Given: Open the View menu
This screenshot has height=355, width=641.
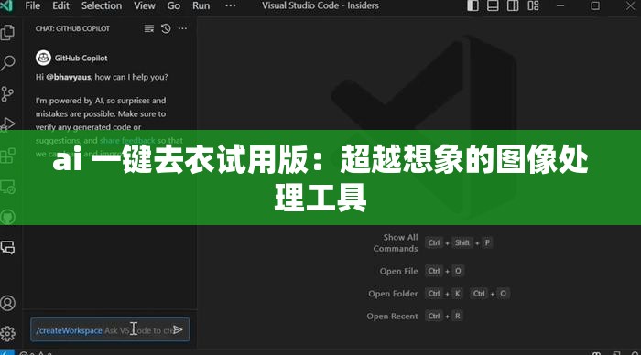Looking at the screenshot, I should 145,5.
